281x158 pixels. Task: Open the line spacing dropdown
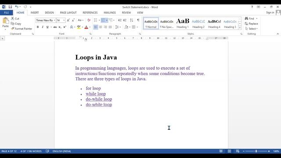point(120,27)
